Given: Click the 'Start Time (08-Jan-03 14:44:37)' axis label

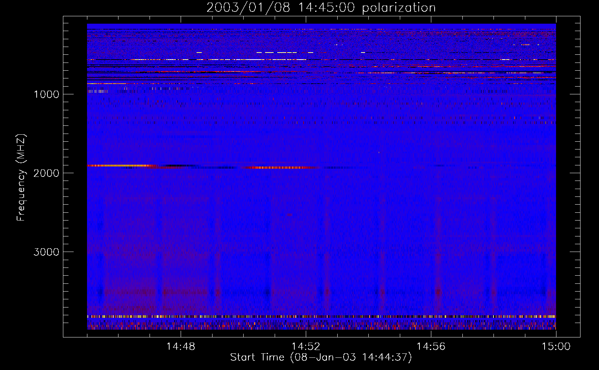Looking at the screenshot, I should tap(321, 357).
